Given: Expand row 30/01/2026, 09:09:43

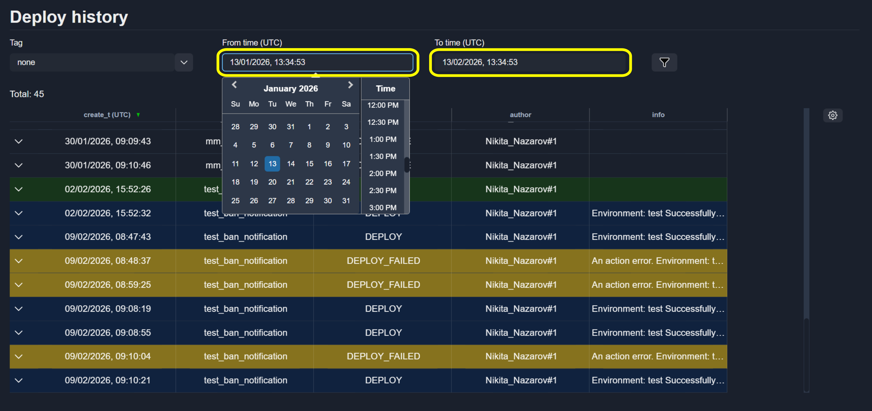Looking at the screenshot, I should [19, 141].
